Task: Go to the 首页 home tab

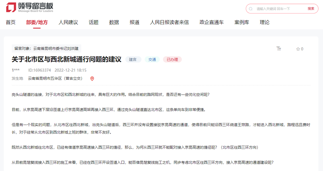Action: coord(10,22)
